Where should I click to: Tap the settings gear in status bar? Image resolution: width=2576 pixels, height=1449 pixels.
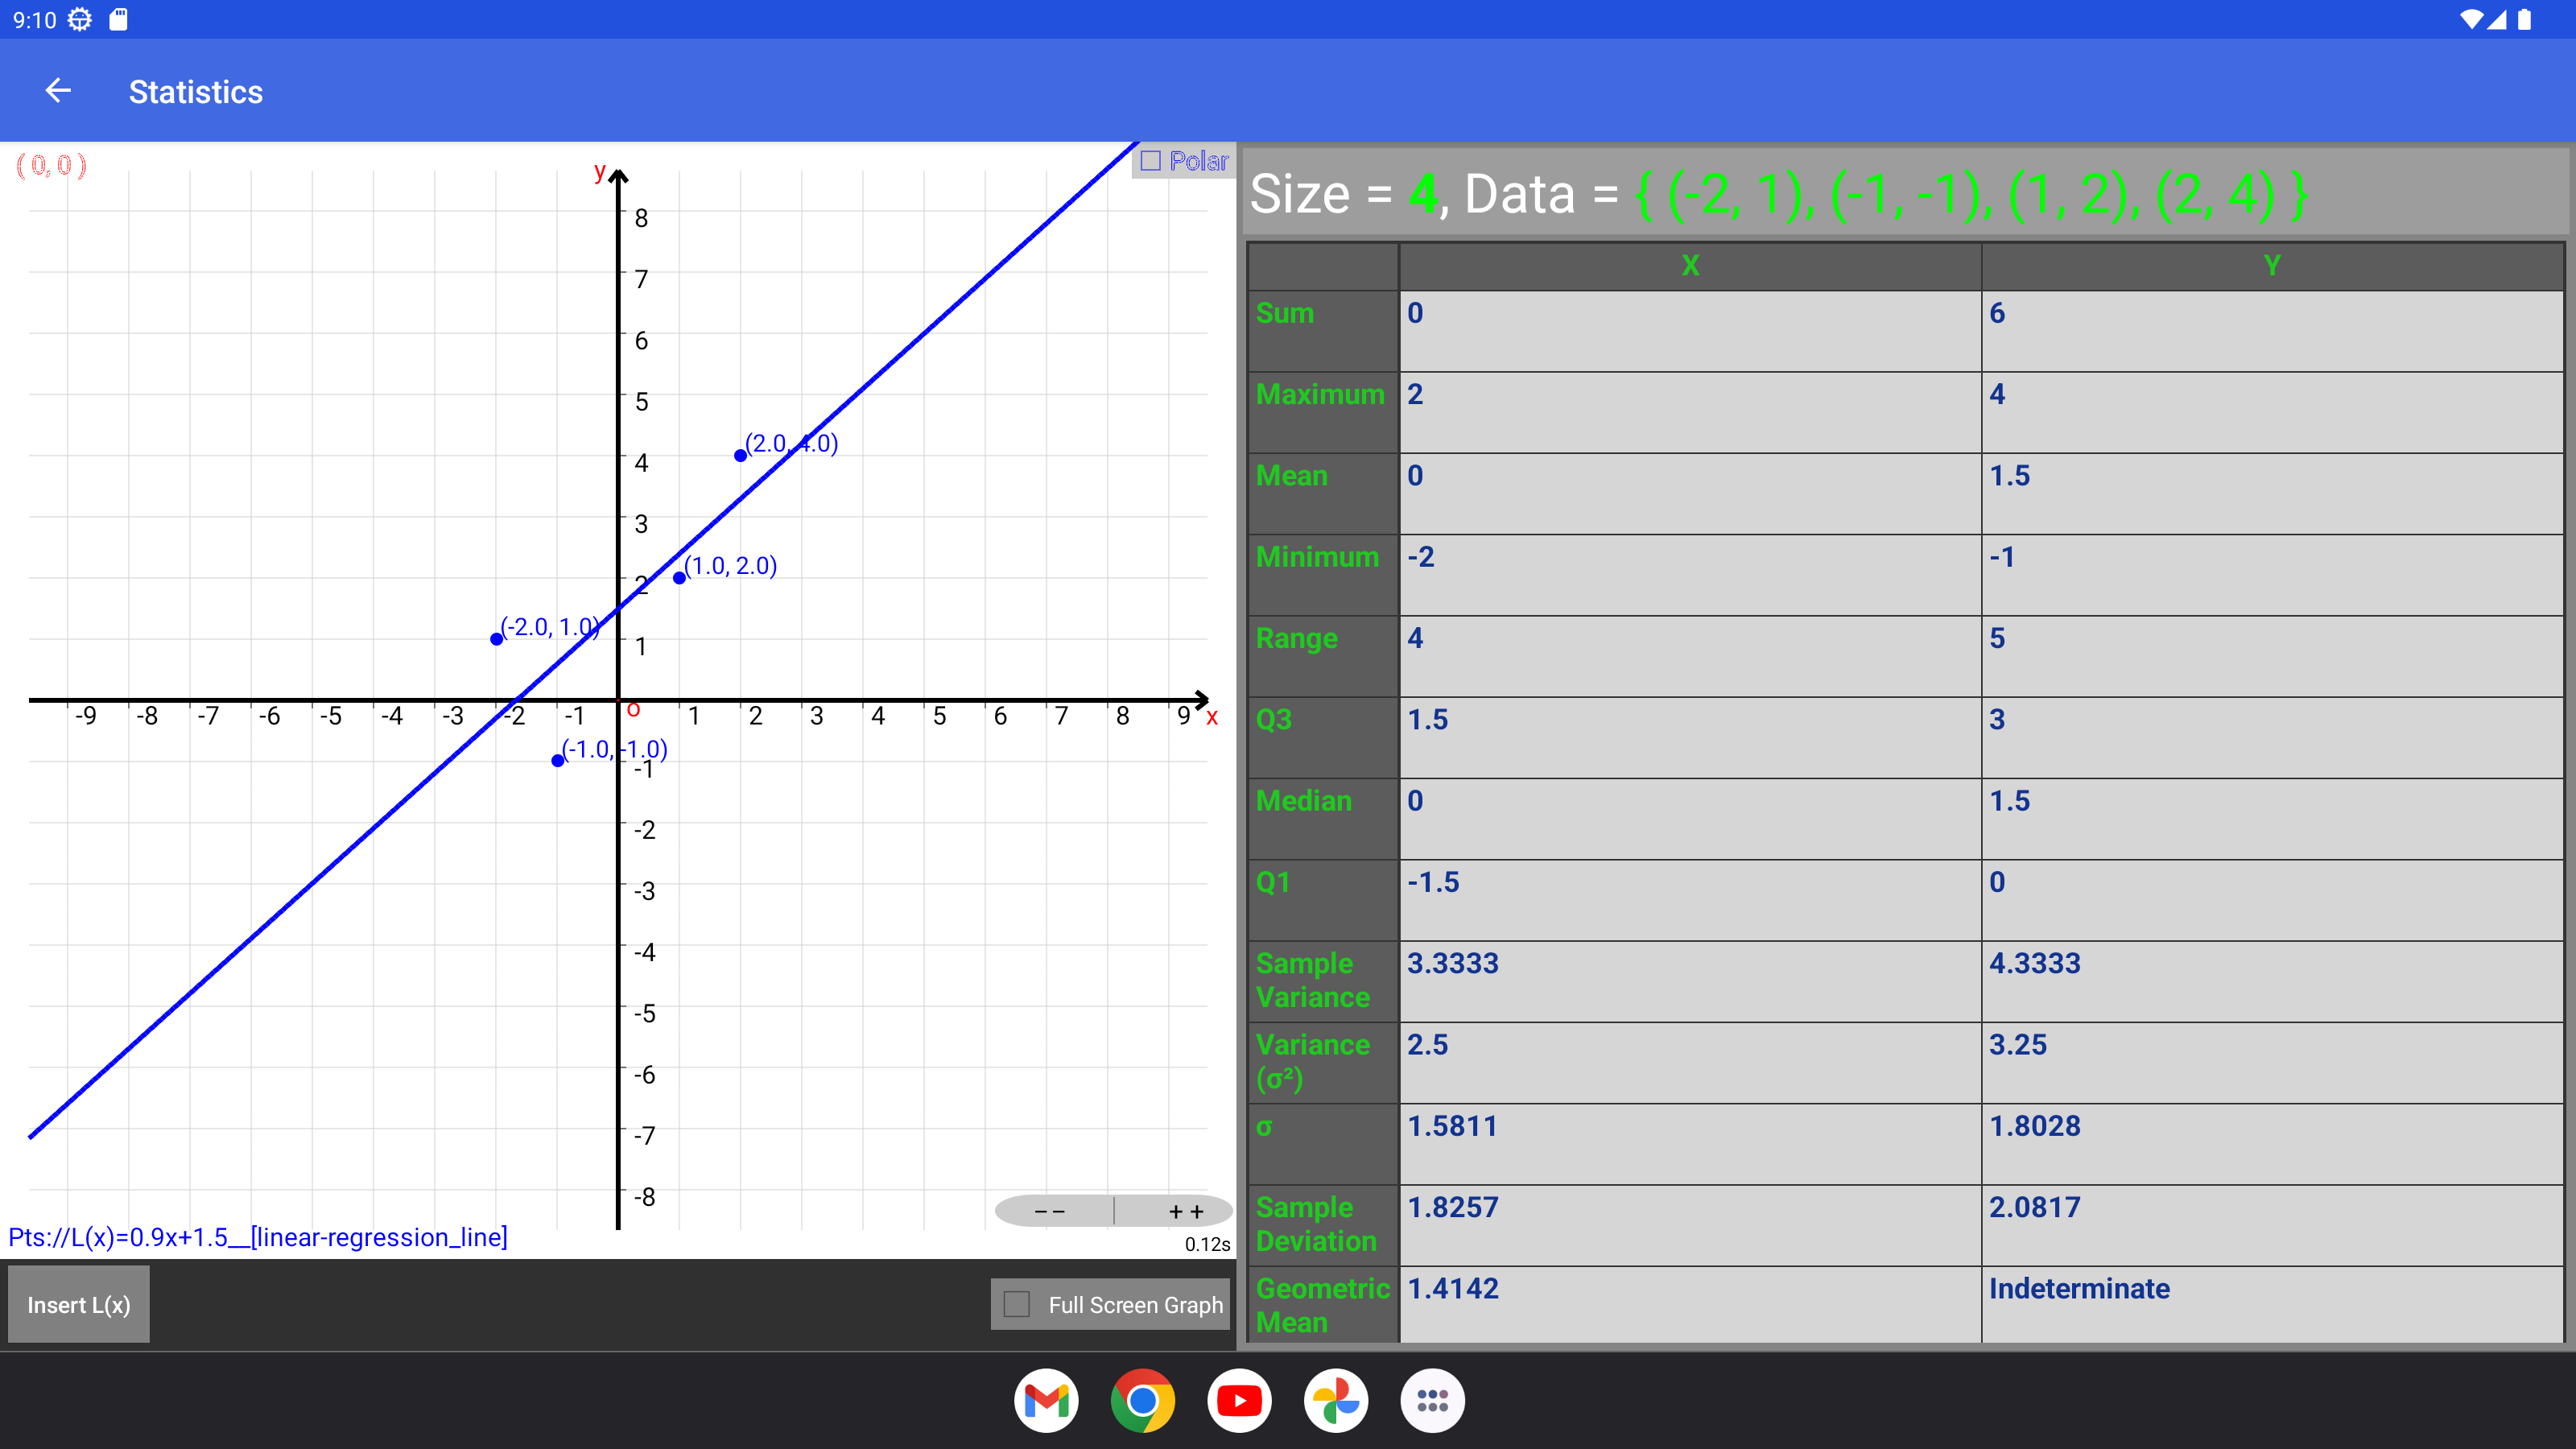tap(80, 19)
